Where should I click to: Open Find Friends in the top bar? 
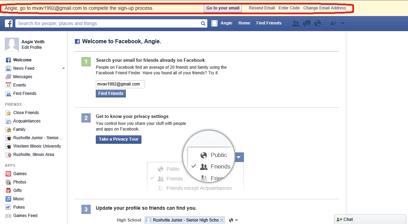click(x=269, y=23)
